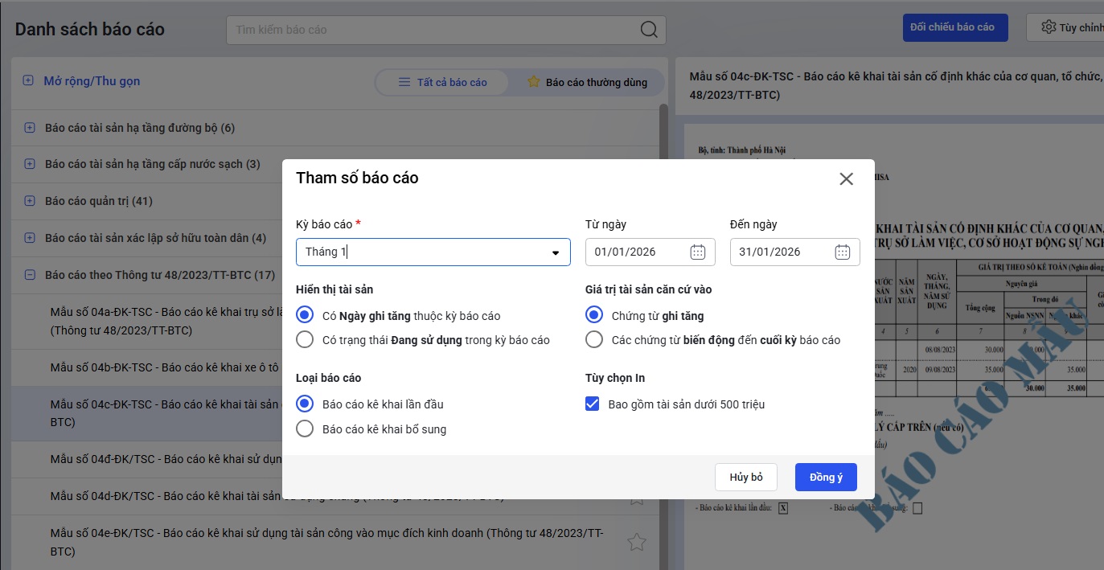Open the 'Kỳ báo cáo' dropdown arrow
The width and height of the screenshot is (1104, 570).
coord(555,253)
